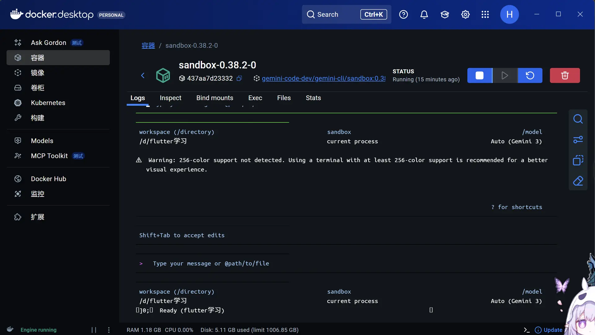Delete the container with trash button
The image size is (595, 335).
point(565,75)
